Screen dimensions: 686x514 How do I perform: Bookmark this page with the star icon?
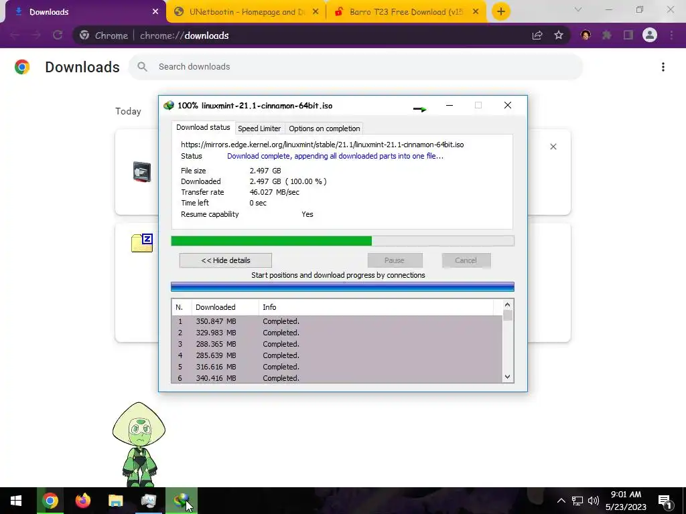(x=559, y=35)
